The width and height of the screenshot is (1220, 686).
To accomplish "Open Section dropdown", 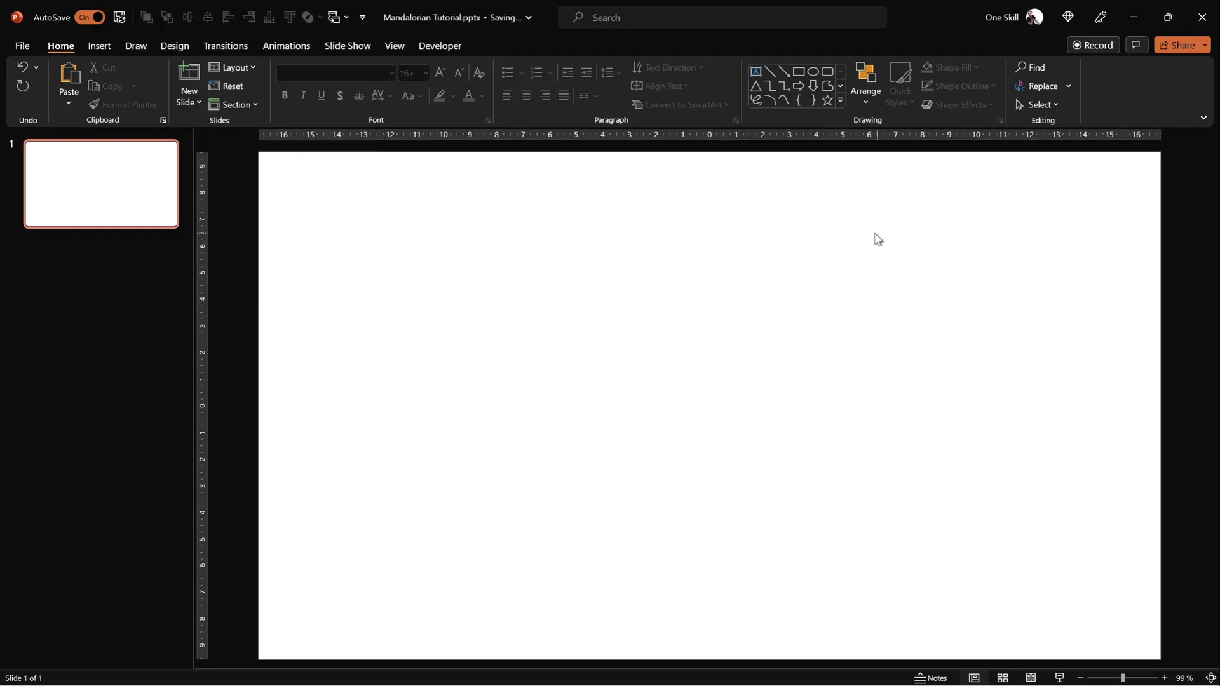I will (233, 104).
